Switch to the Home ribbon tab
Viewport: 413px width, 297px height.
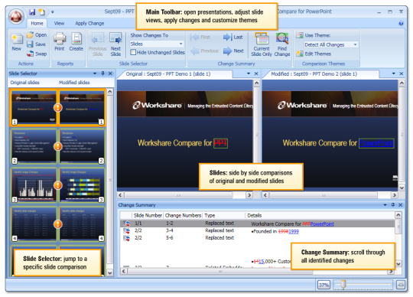37,23
